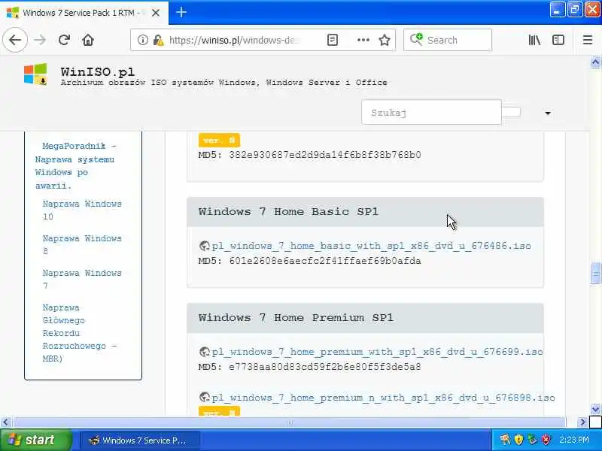Click the Archiwum obrazów ISO subtitle text
602x451 pixels.
[223, 83]
